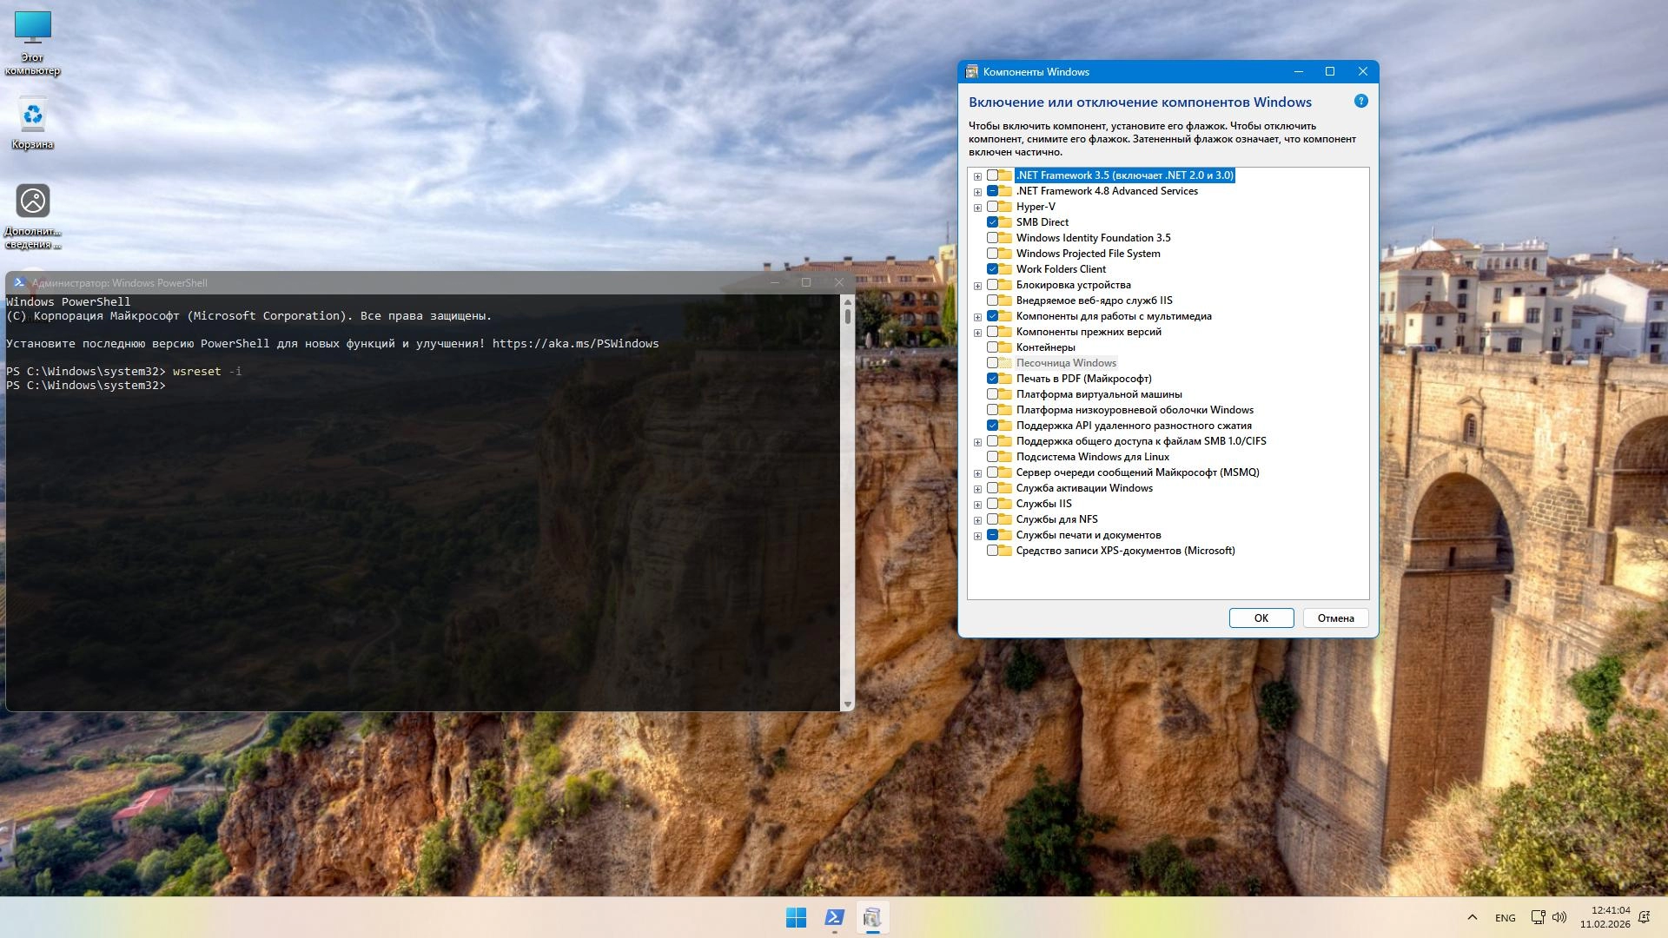Open the Windows Start button
The height and width of the screenshot is (938, 1668).
point(796,917)
